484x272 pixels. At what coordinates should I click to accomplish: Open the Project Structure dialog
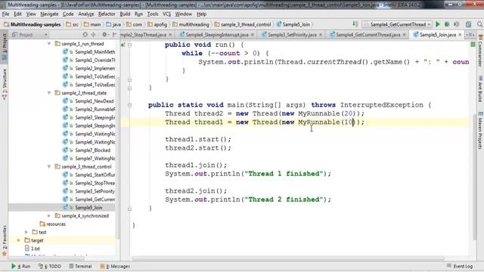click(x=468, y=24)
